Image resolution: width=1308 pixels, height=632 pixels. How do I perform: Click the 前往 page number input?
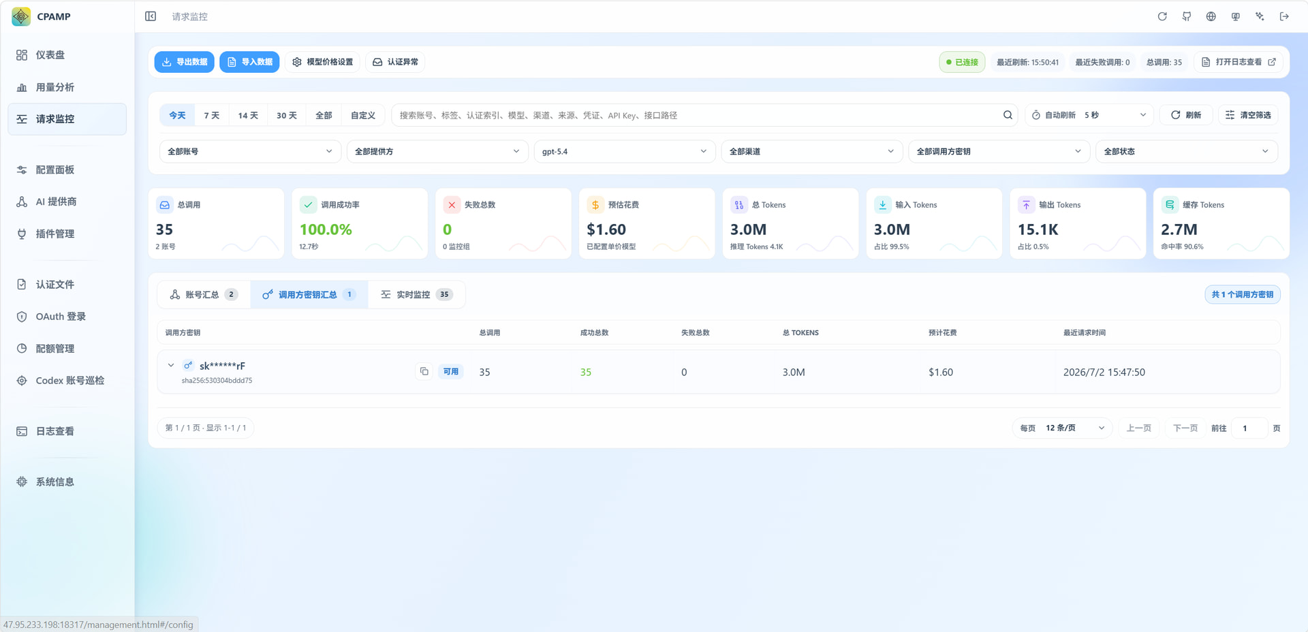[x=1251, y=428]
